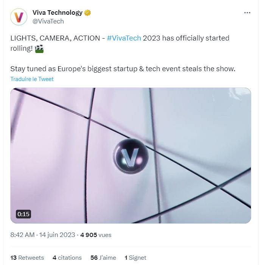Click the gold verified badge

[x=88, y=13]
